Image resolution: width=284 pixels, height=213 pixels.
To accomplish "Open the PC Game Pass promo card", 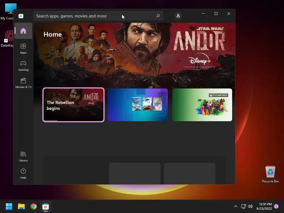I will point(202,105).
